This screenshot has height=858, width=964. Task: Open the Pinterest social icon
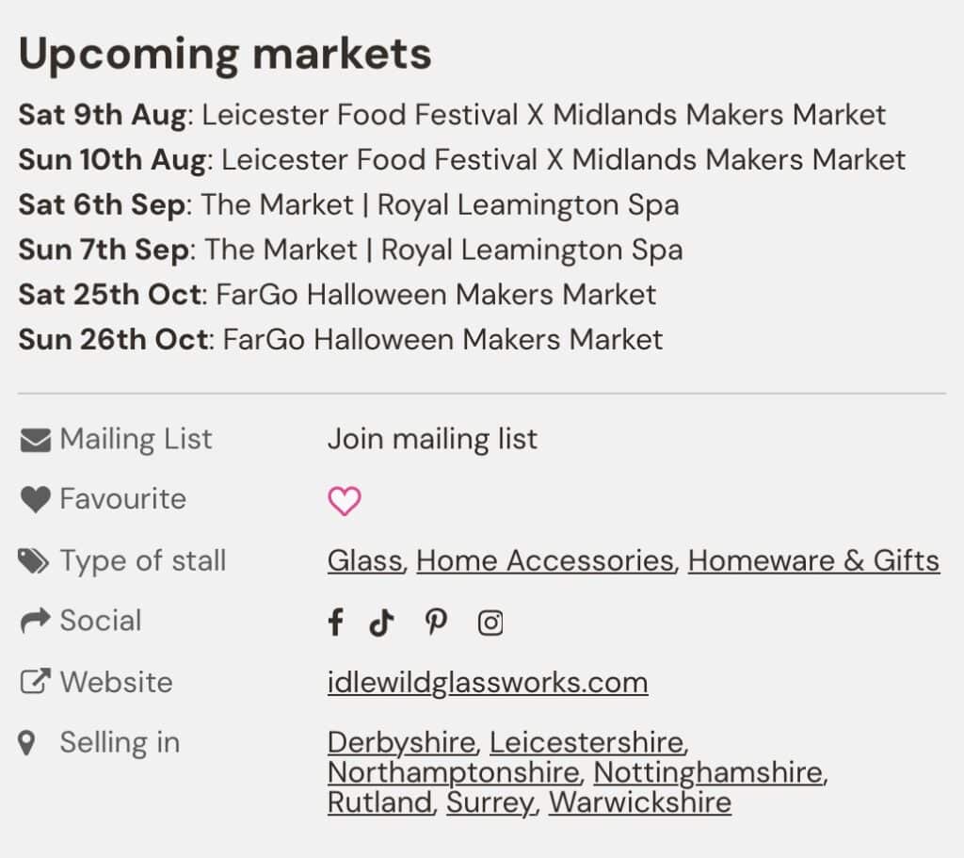coord(435,623)
